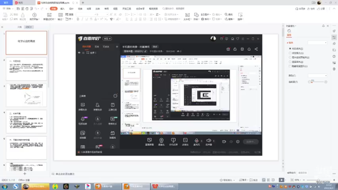Click the Bold formatting icon
The width and height of the screenshot is (338, 190).
click(x=78, y=19)
